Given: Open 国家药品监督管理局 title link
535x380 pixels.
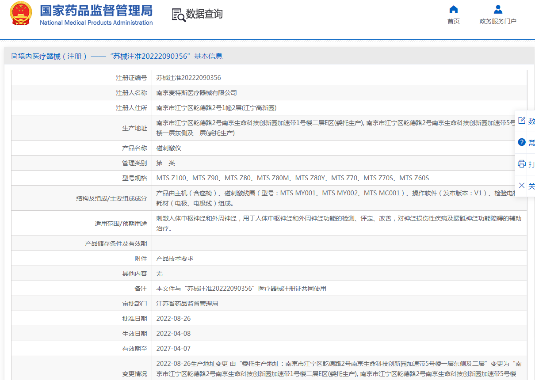Looking at the screenshot, I should point(96,11).
